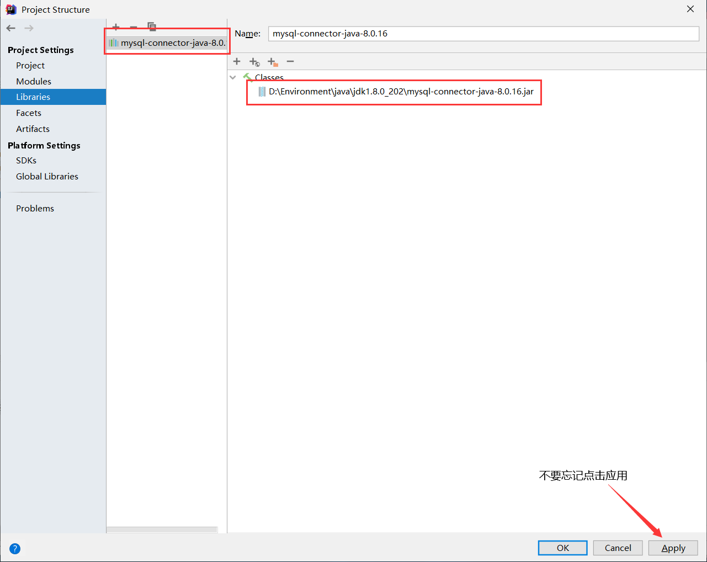Open Modules settings page
The image size is (707, 562).
click(x=34, y=81)
